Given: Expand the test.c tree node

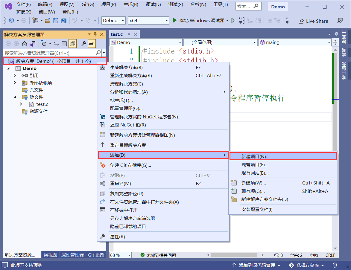Looking at the screenshot, I should tap(22, 104).
